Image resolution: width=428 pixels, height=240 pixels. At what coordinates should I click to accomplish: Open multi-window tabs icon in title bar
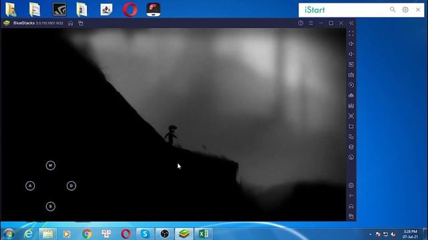coord(80,23)
